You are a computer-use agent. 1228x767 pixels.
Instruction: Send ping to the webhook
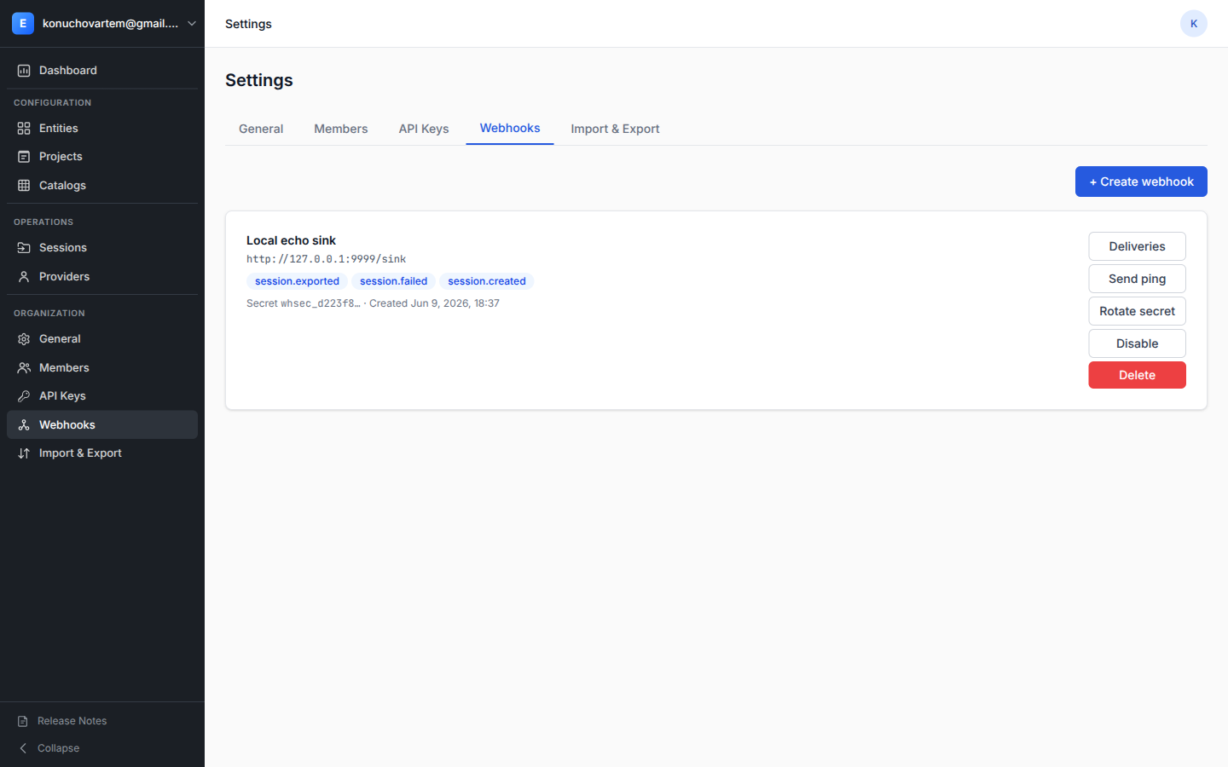click(x=1137, y=279)
